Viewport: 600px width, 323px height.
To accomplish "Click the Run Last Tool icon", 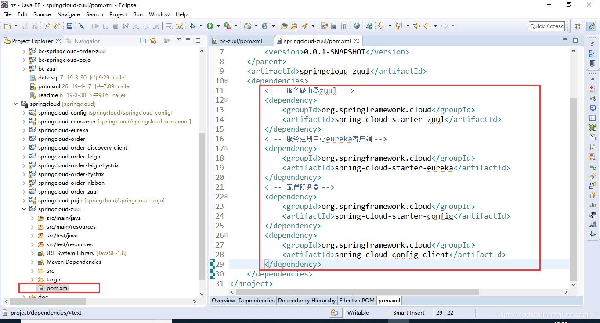I will tap(227, 26).
